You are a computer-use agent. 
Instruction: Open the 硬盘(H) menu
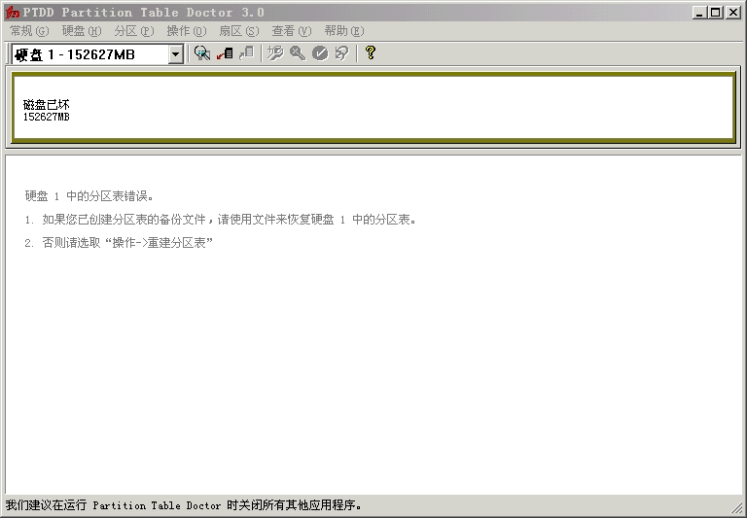pos(81,31)
